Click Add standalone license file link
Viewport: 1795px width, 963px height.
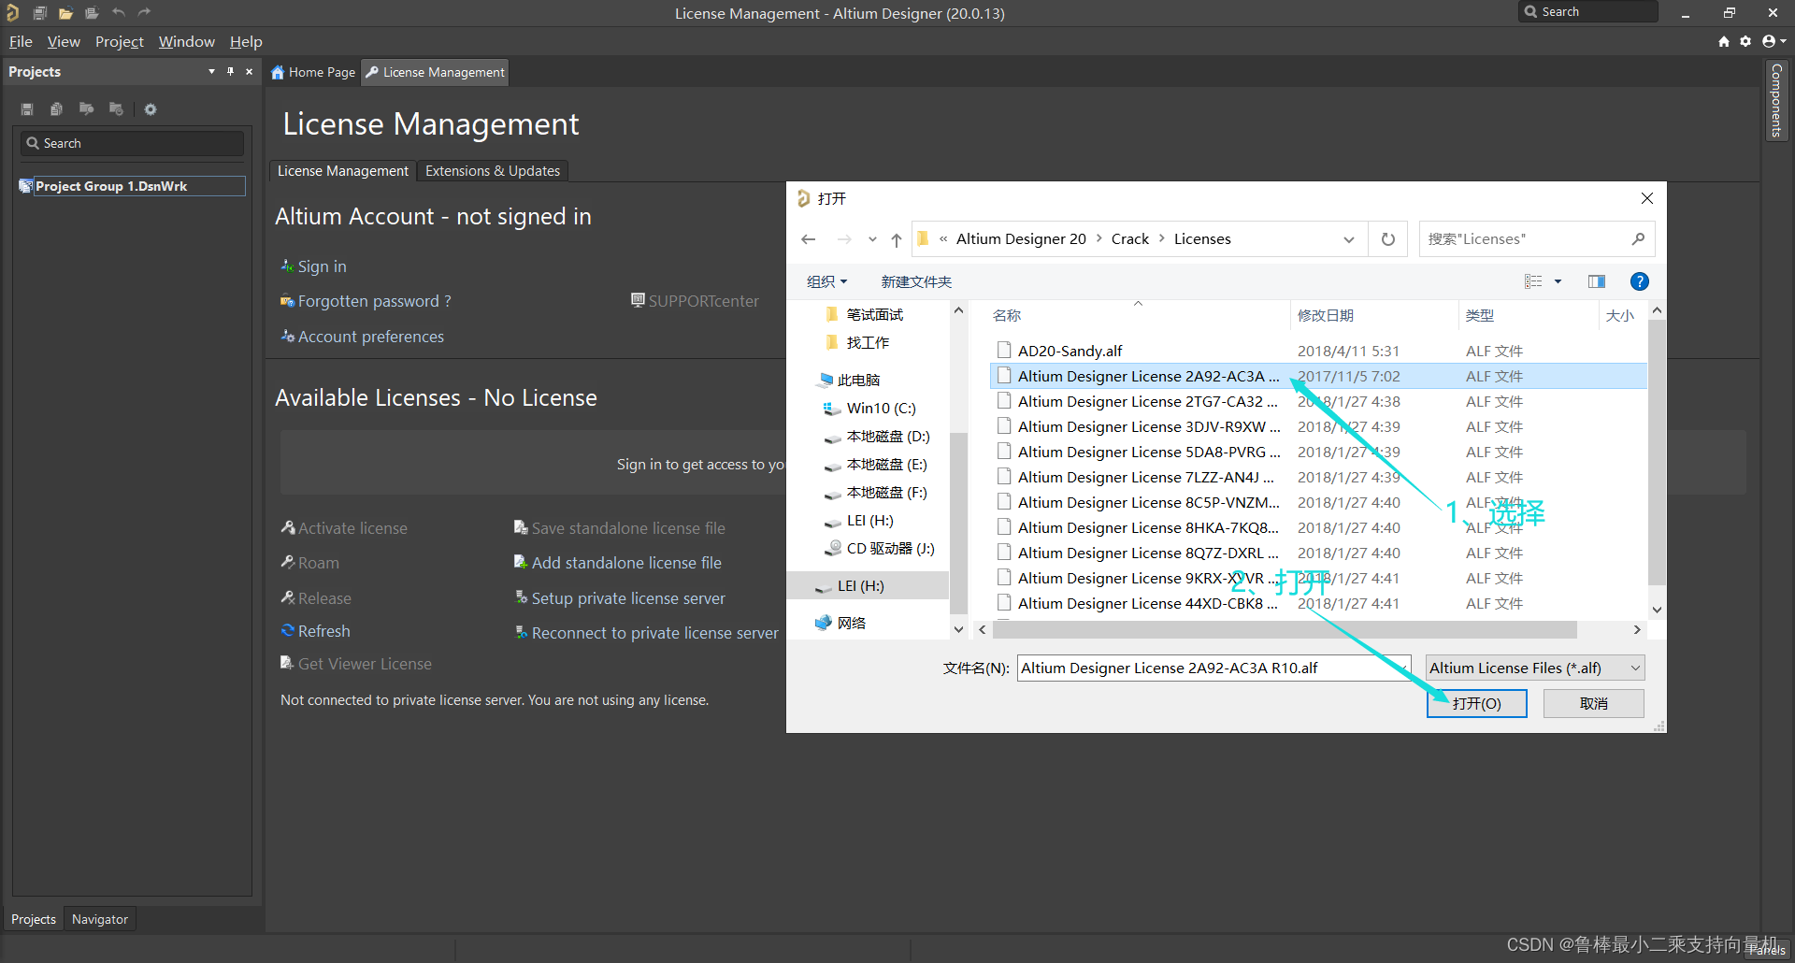coord(625,563)
